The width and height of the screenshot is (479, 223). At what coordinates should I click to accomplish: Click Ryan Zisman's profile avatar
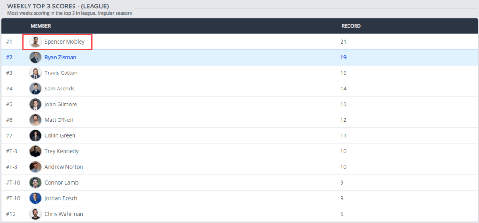coord(36,58)
